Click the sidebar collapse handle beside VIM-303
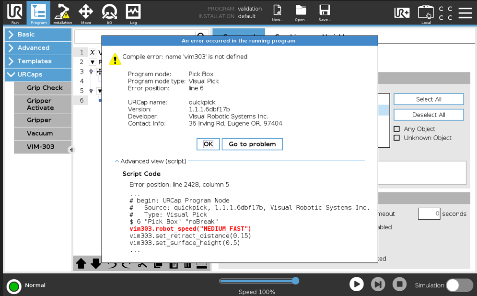 pos(71,150)
